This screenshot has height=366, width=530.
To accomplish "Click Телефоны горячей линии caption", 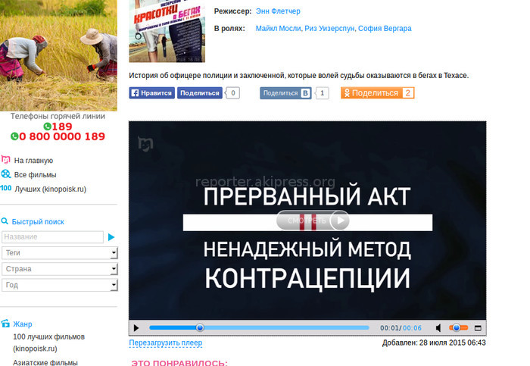I will [x=58, y=116].
